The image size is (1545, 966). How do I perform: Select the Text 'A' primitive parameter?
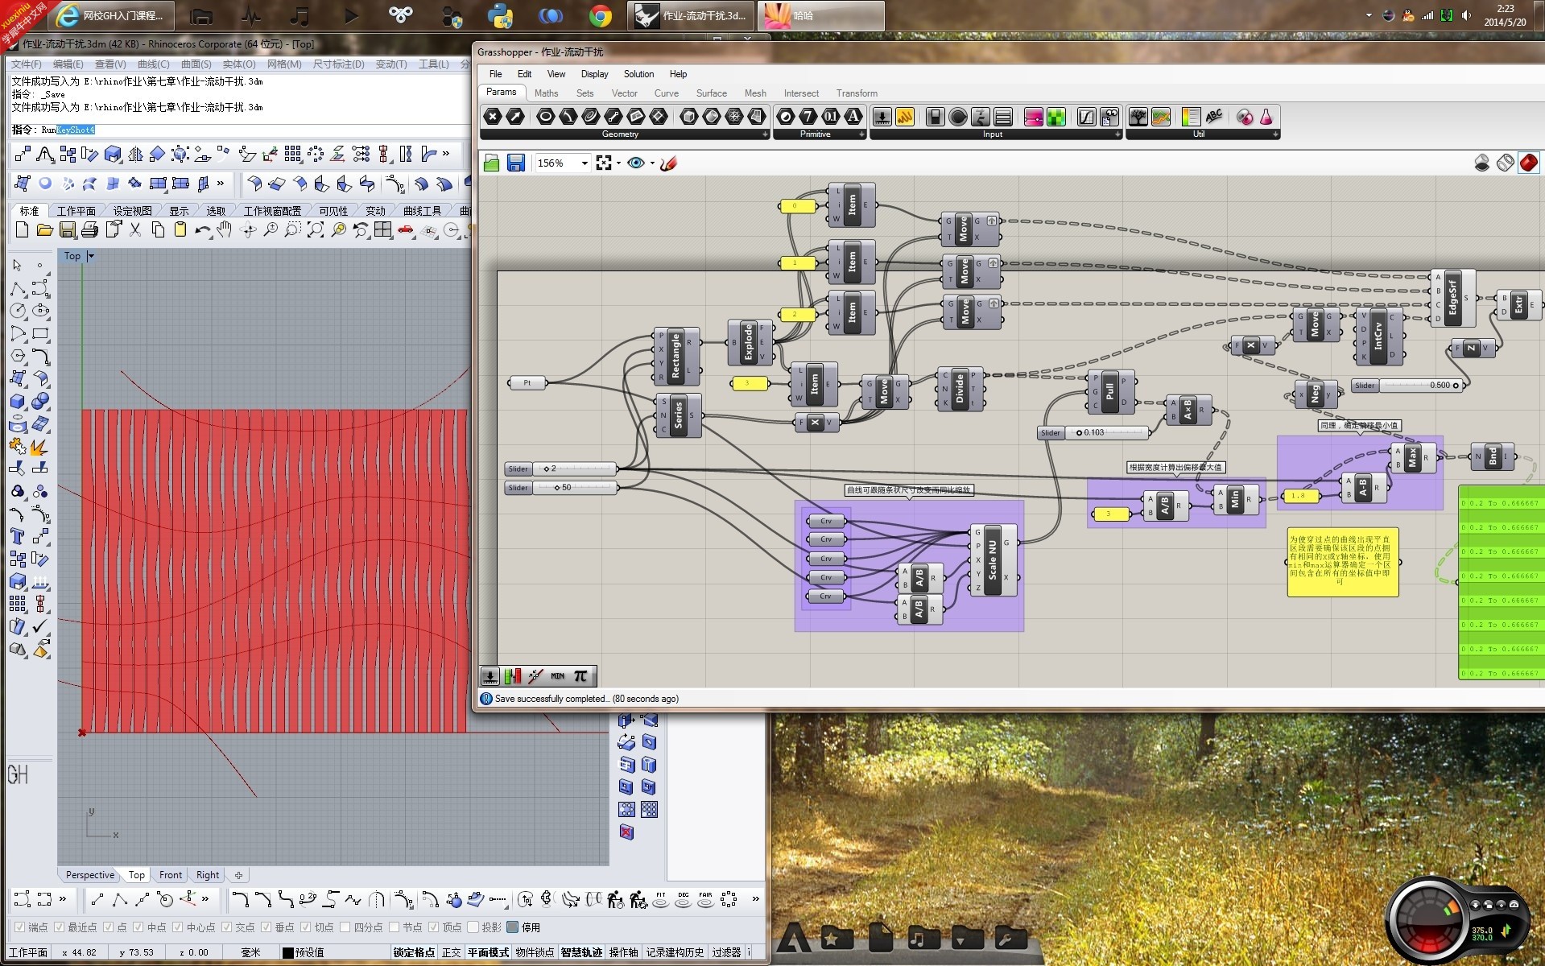(x=853, y=117)
